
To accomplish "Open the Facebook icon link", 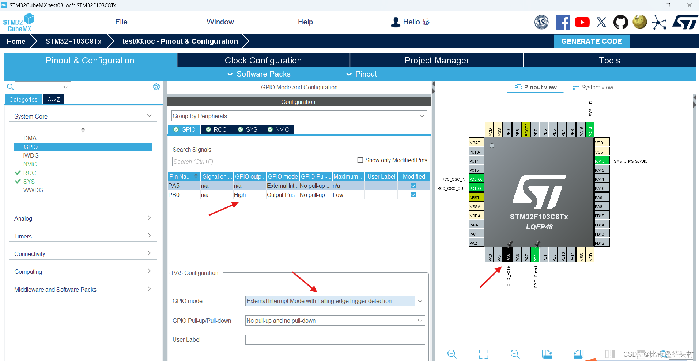I will [x=563, y=22].
